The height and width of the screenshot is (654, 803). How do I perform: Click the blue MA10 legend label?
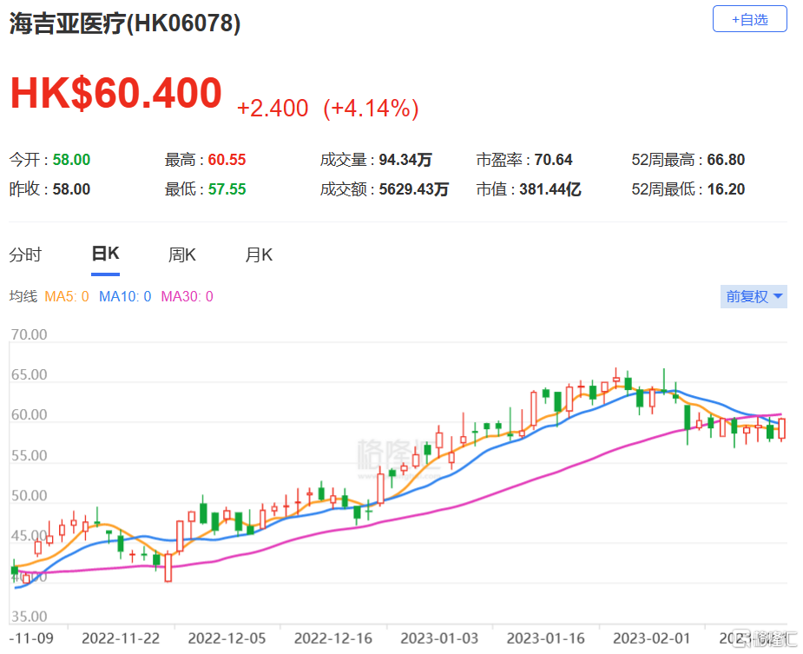(125, 297)
